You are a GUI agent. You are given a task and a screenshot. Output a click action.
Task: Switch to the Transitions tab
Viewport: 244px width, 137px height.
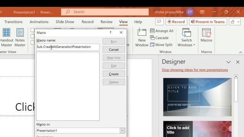click(x=13, y=22)
